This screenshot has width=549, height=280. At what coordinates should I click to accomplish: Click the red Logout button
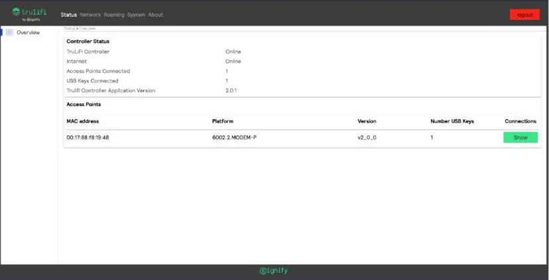[x=525, y=15]
